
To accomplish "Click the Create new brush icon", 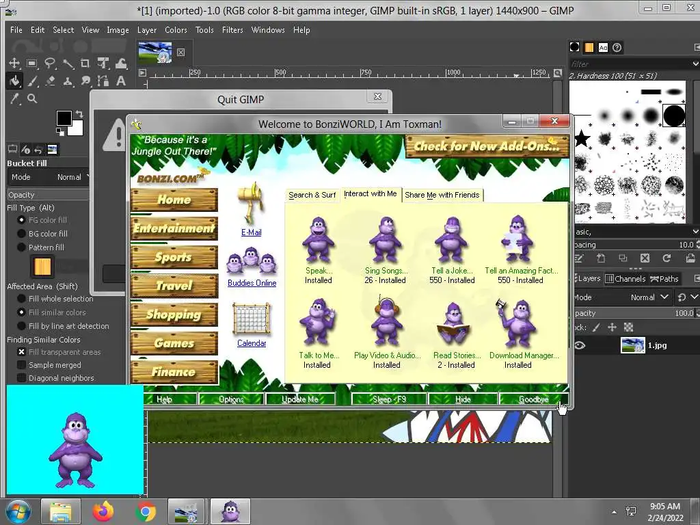I will [x=601, y=258].
